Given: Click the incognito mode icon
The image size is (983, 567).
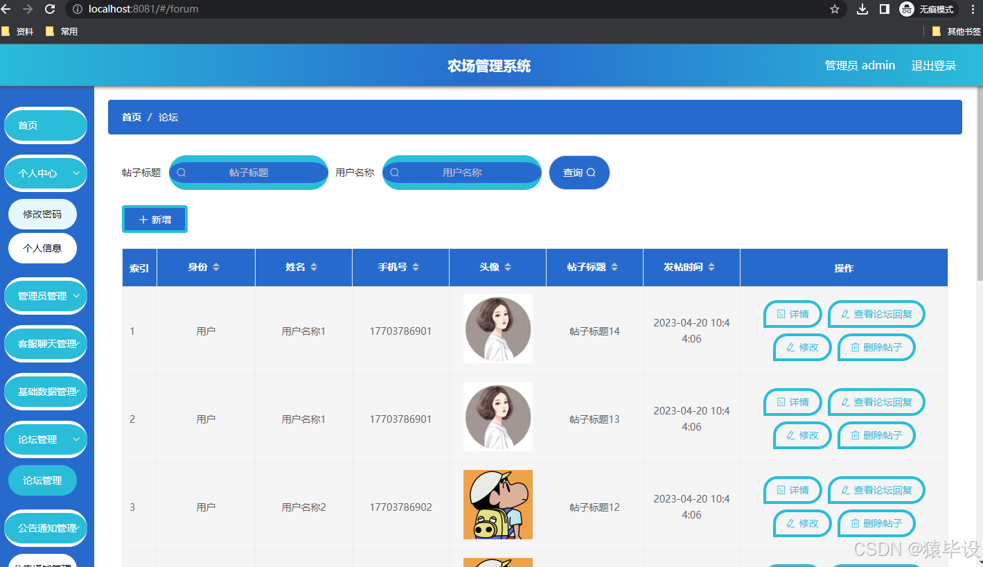Looking at the screenshot, I should (906, 9).
